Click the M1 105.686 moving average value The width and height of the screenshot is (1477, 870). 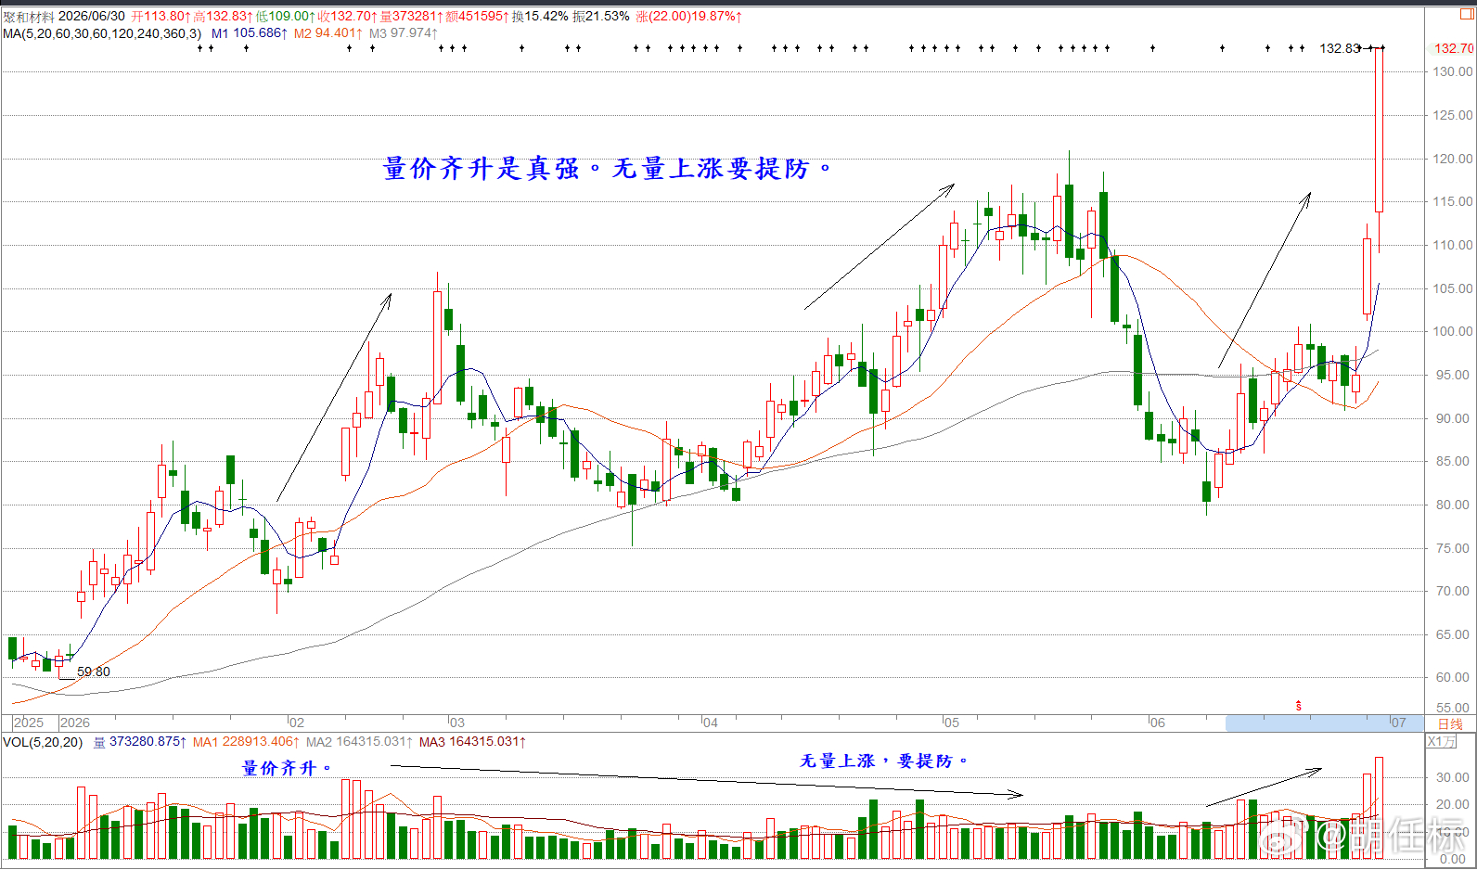pyautogui.click(x=250, y=33)
